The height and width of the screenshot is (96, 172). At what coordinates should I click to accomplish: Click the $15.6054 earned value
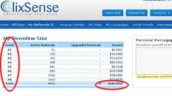[116, 75]
